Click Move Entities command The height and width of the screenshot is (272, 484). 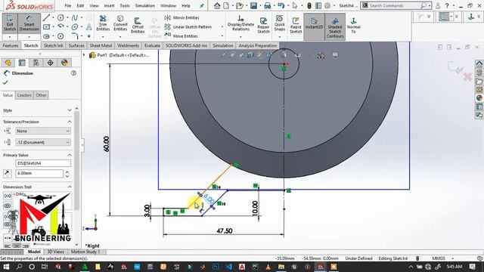pos(181,36)
